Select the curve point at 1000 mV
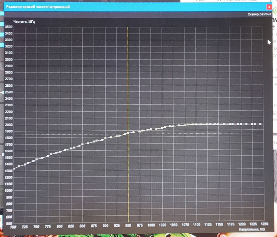The height and width of the screenshot is (237, 277). pyautogui.click(x=151, y=129)
